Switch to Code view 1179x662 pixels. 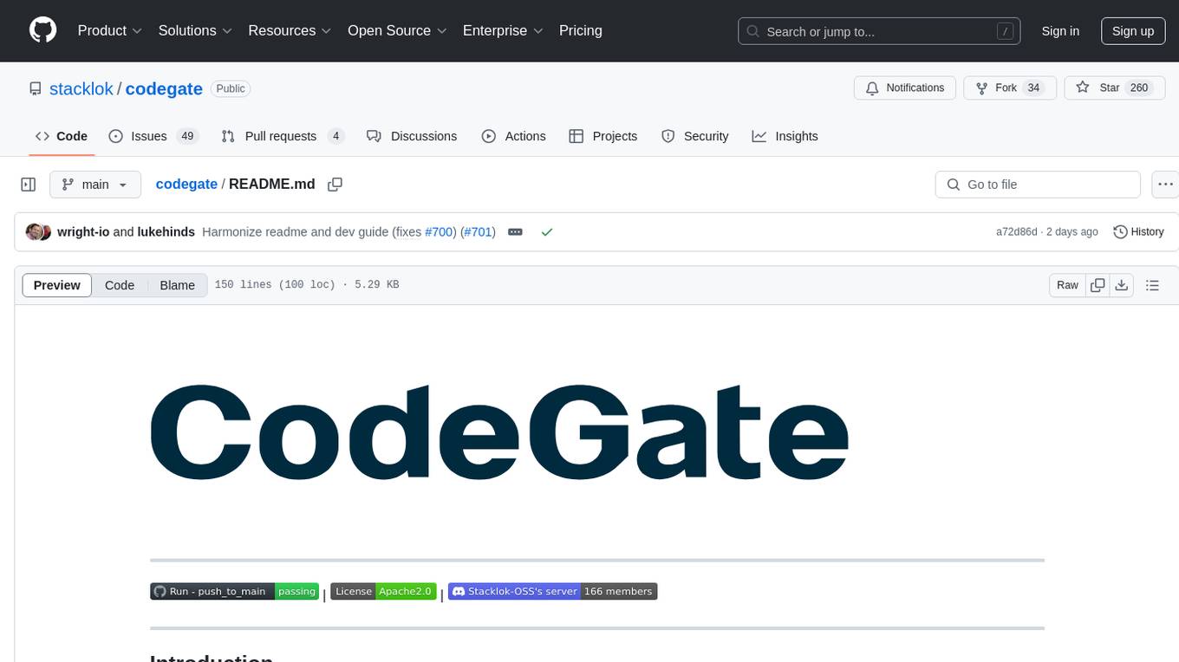(120, 285)
